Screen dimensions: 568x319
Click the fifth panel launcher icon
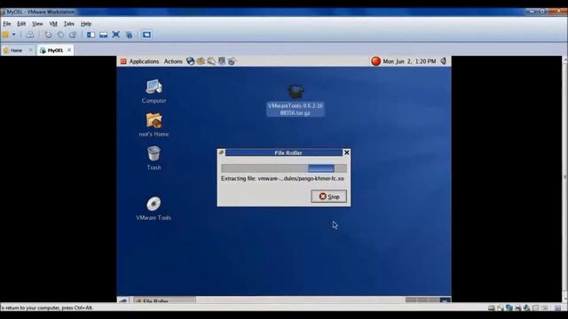232,61
